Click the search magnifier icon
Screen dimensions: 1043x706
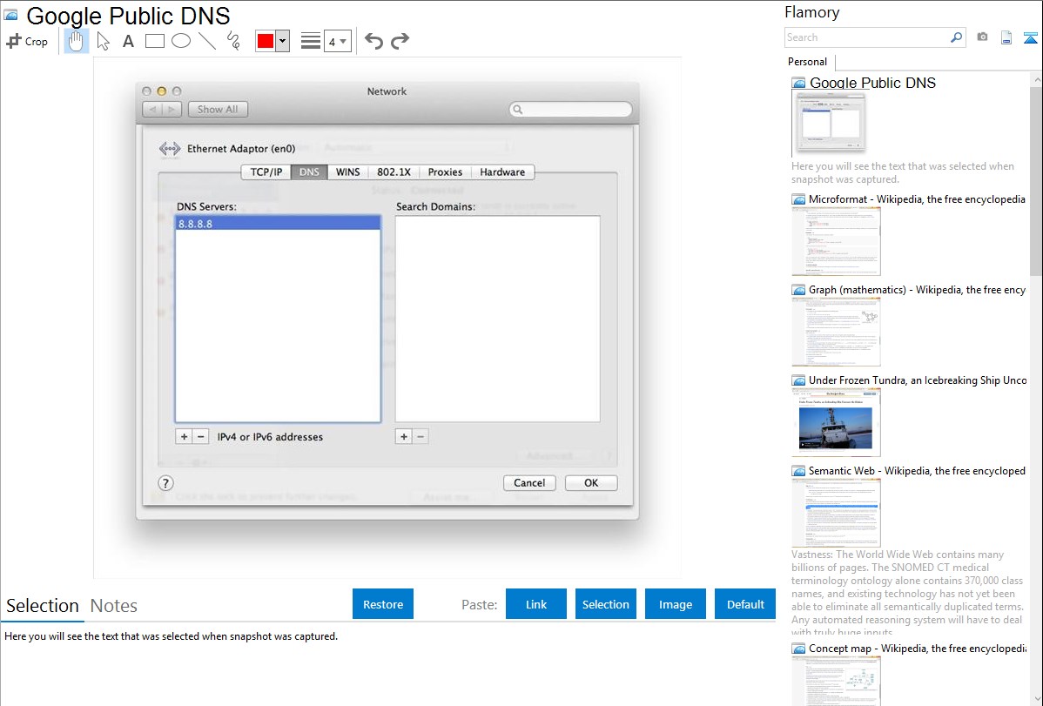click(957, 38)
